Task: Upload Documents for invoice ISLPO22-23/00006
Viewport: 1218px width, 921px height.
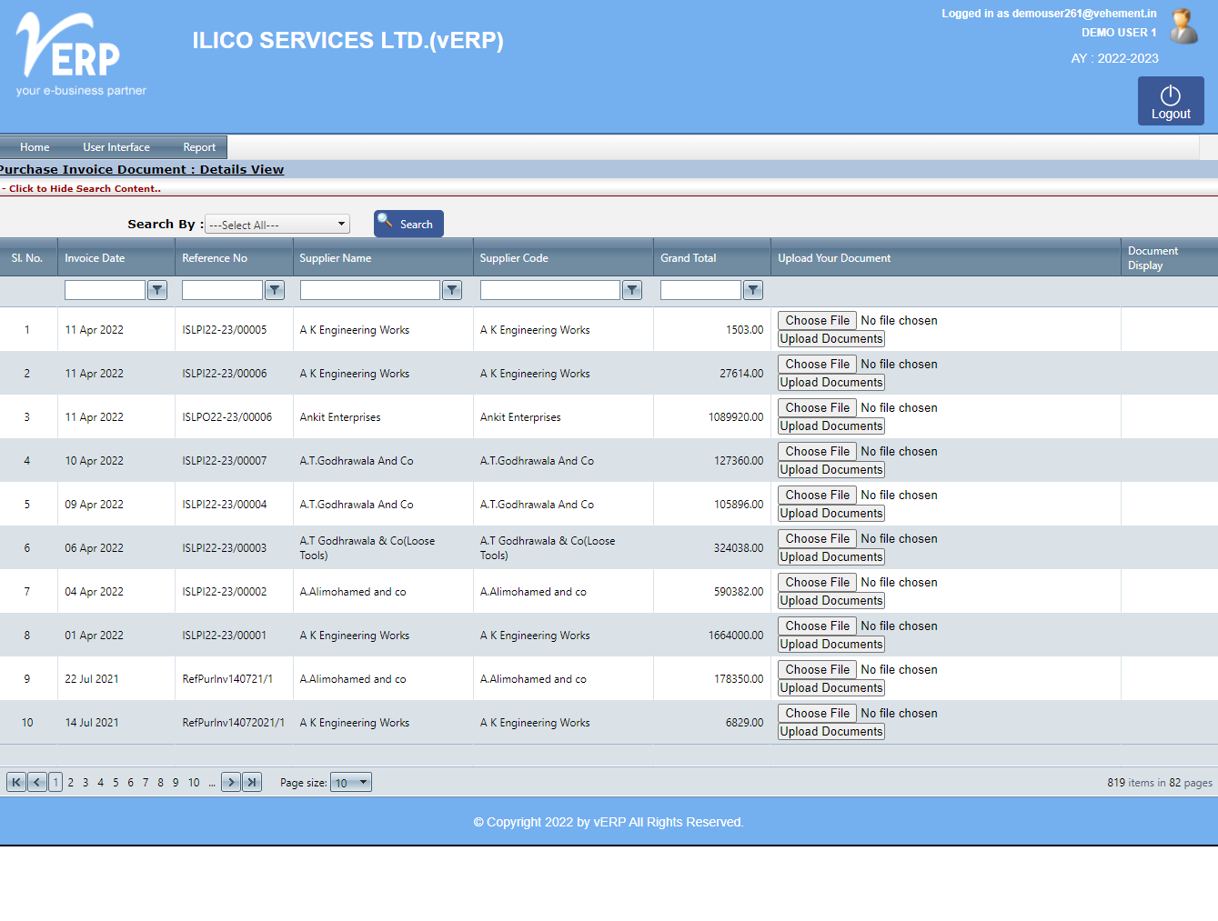Action: pyautogui.click(x=831, y=426)
